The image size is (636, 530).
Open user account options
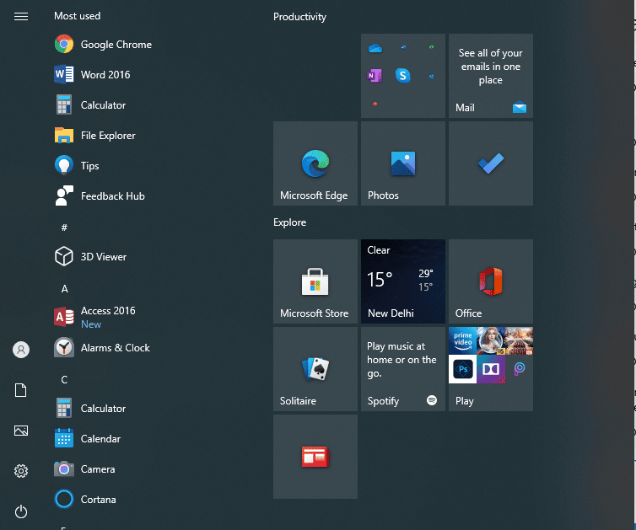[21, 350]
